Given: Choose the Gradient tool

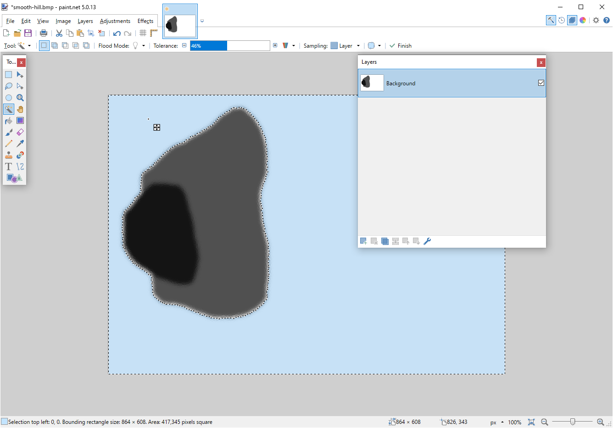Looking at the screenshot, I should tap(20, 121).
